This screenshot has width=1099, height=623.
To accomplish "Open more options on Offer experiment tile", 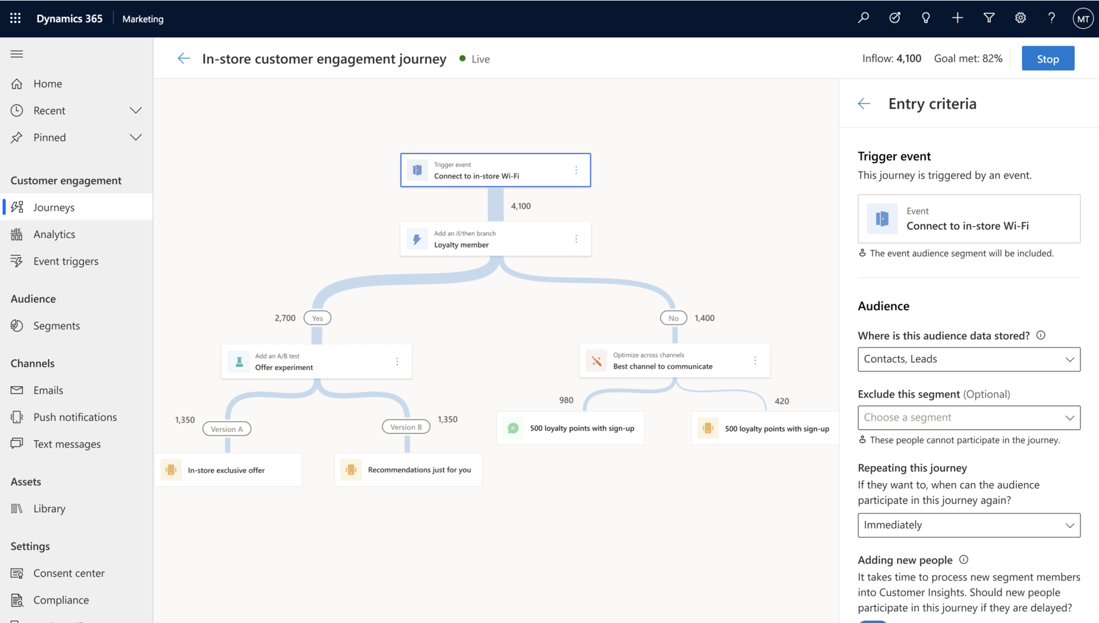I will click(x=397, y=361).
